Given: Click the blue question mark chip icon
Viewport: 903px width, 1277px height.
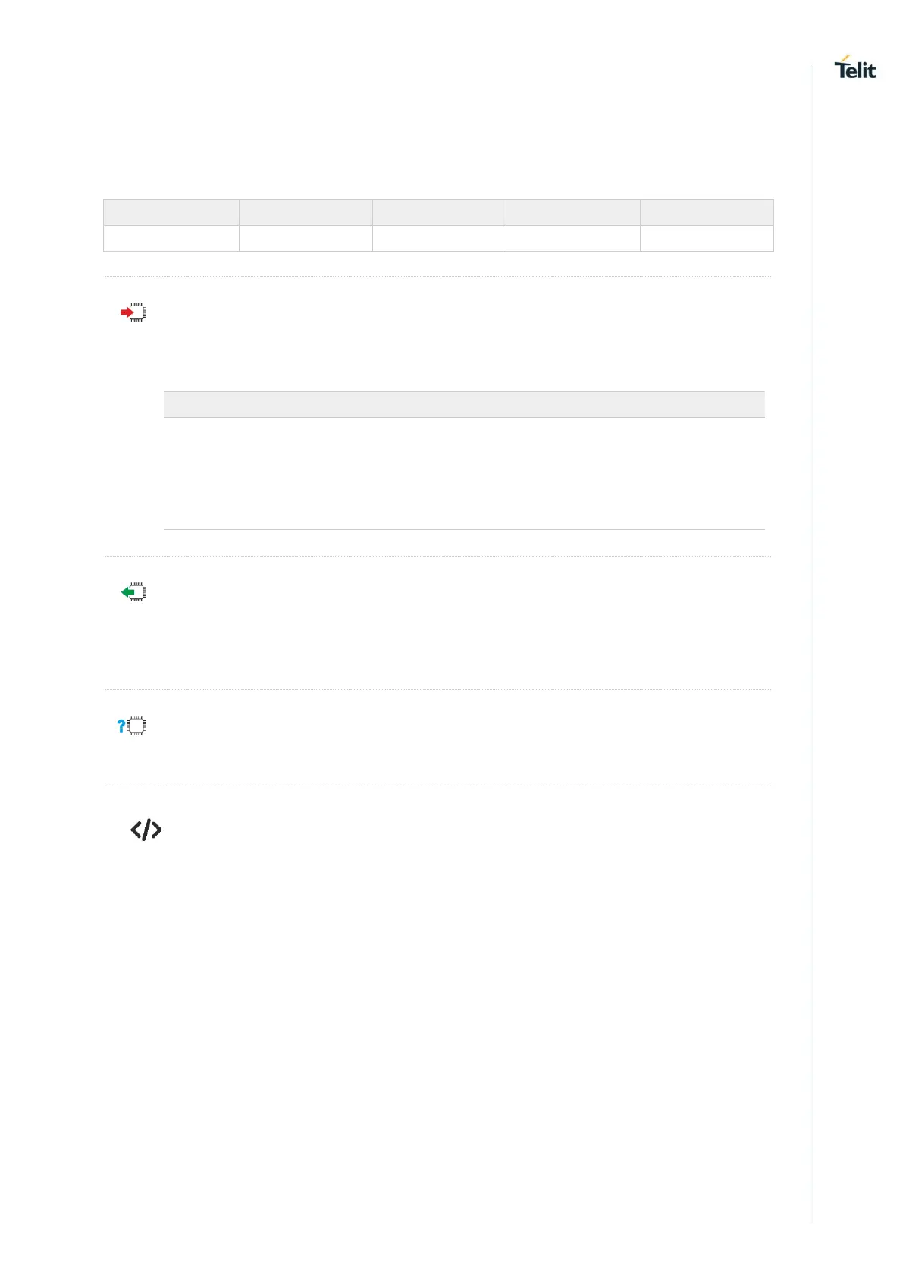Looking at the screenshot, I should click(131, 726).
